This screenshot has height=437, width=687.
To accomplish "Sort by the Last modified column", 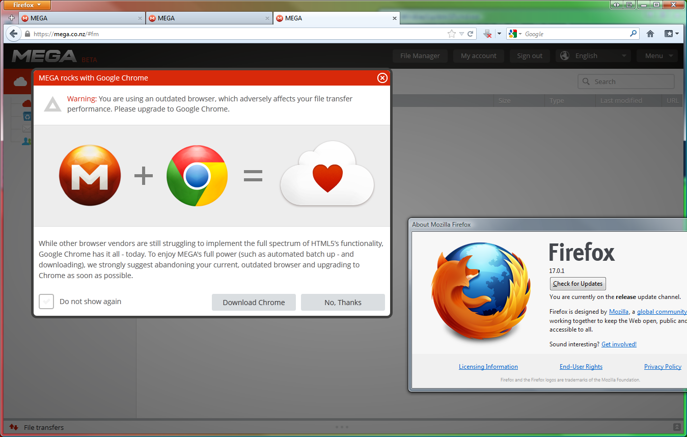I will tap(628, 100).
